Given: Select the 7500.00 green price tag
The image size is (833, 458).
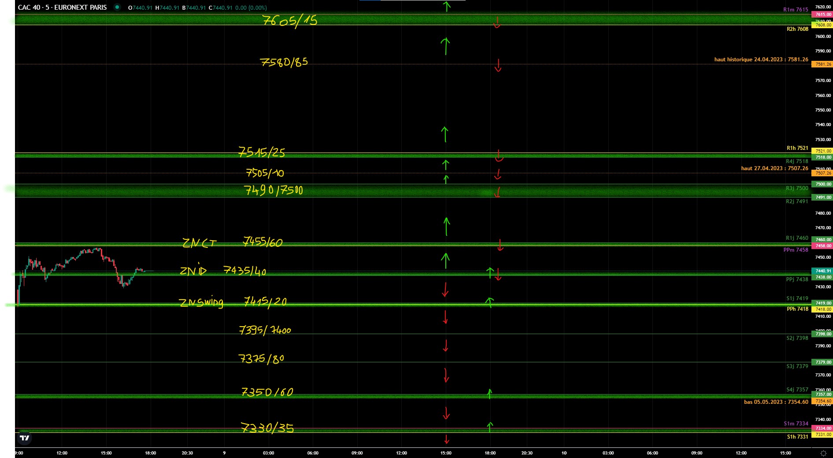Looking at the screenshot, I should point(822,184).
